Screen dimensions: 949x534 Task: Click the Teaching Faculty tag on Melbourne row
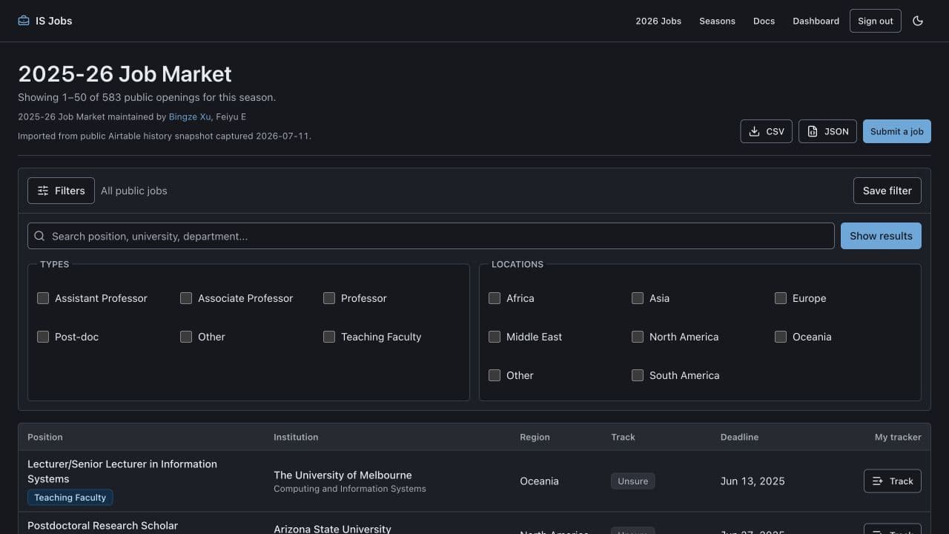click(x=70, y=498)
